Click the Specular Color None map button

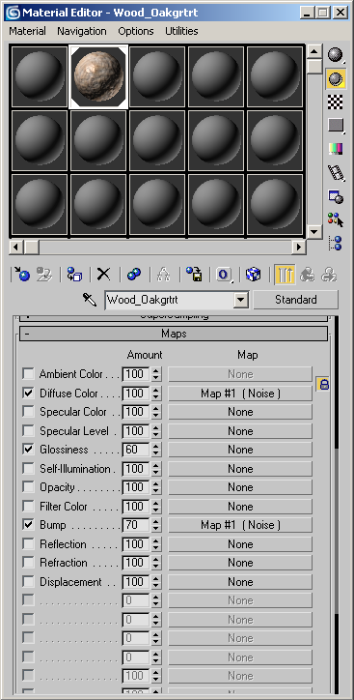point(240,412)
